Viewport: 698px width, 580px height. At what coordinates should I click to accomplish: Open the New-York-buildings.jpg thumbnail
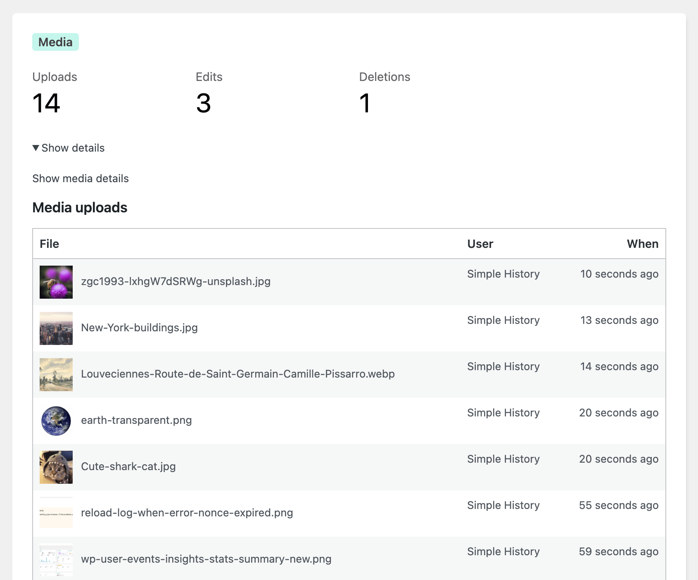coord(56,328)
